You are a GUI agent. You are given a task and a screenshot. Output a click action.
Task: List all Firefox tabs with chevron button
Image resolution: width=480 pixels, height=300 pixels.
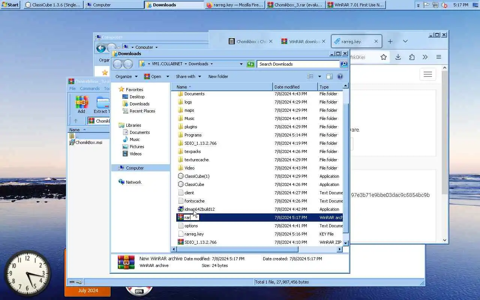pyautogui.click(x=405, y=41)
